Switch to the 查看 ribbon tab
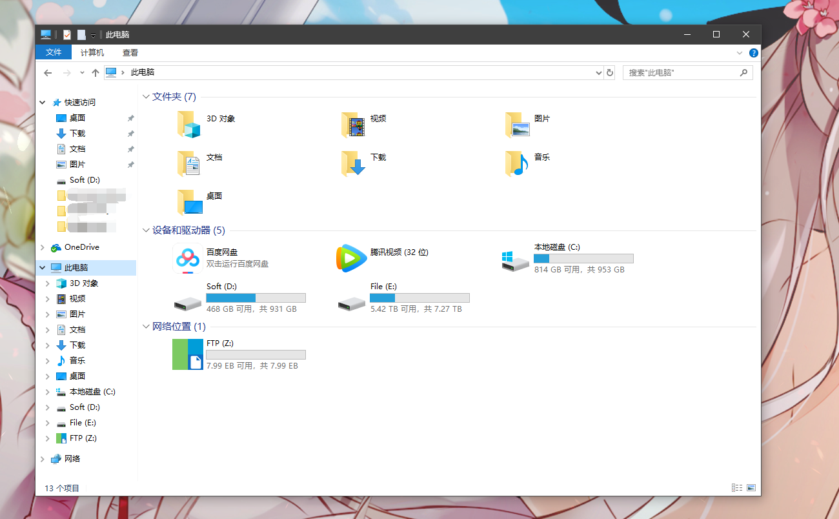Viewport: 839px width, 519px height. click(x=130, y=52)
